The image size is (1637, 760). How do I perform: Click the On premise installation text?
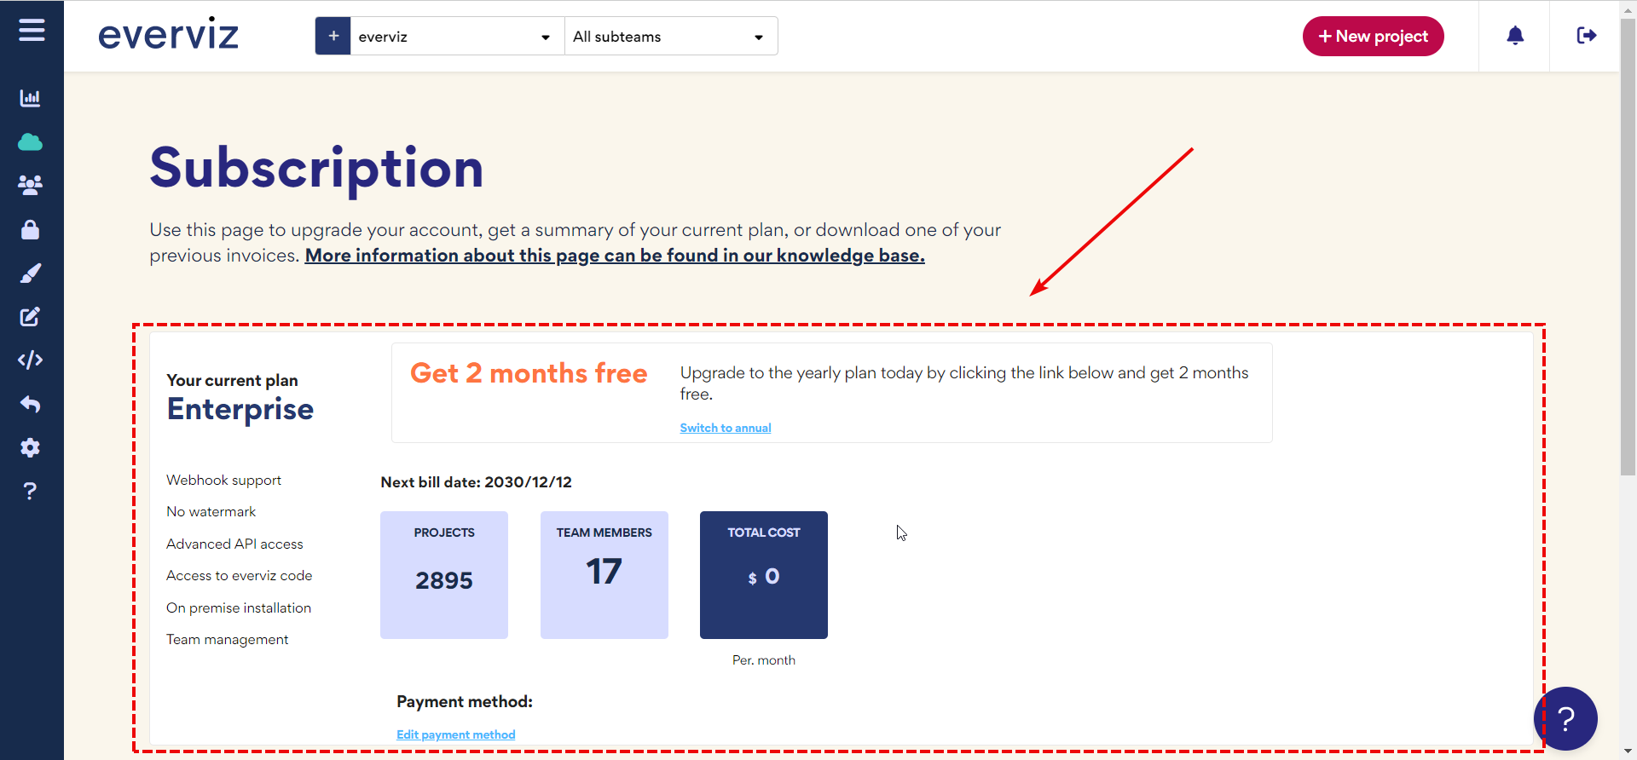[239, 607]
